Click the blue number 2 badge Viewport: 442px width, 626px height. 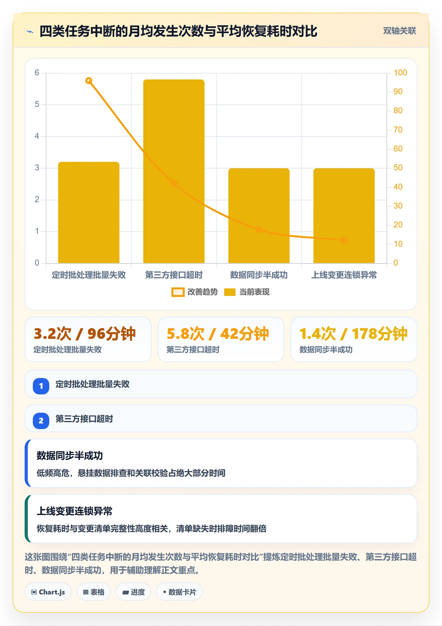pos(41,421)
